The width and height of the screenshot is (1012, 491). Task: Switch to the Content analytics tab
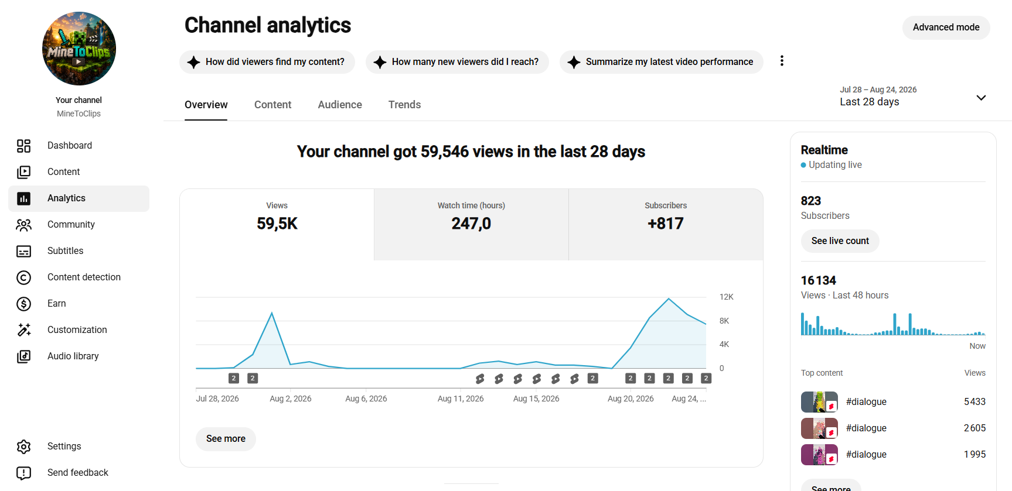click(272, 105)
